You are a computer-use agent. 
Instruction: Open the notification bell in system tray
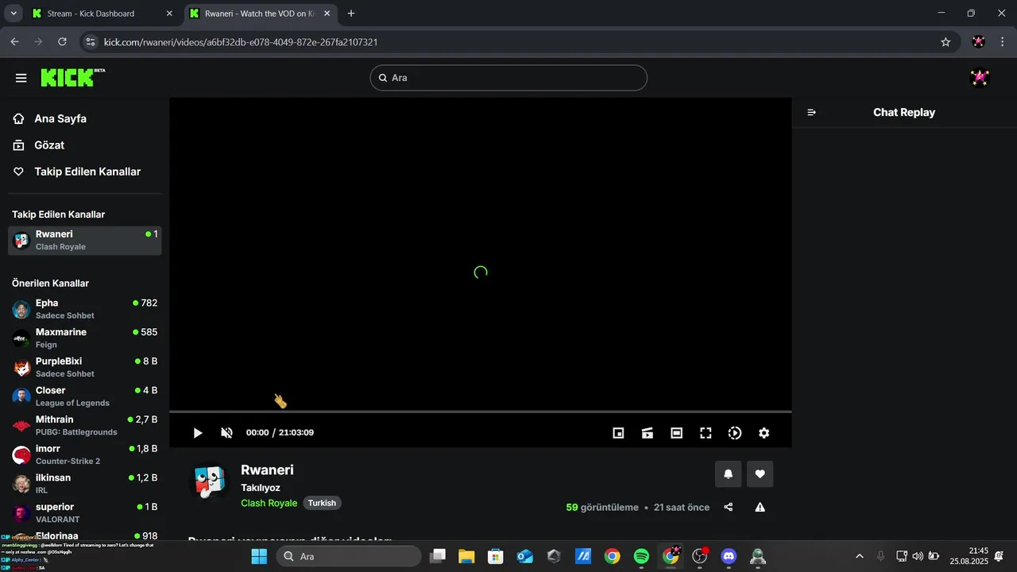pyautogui.click(x=1000, y=556)
